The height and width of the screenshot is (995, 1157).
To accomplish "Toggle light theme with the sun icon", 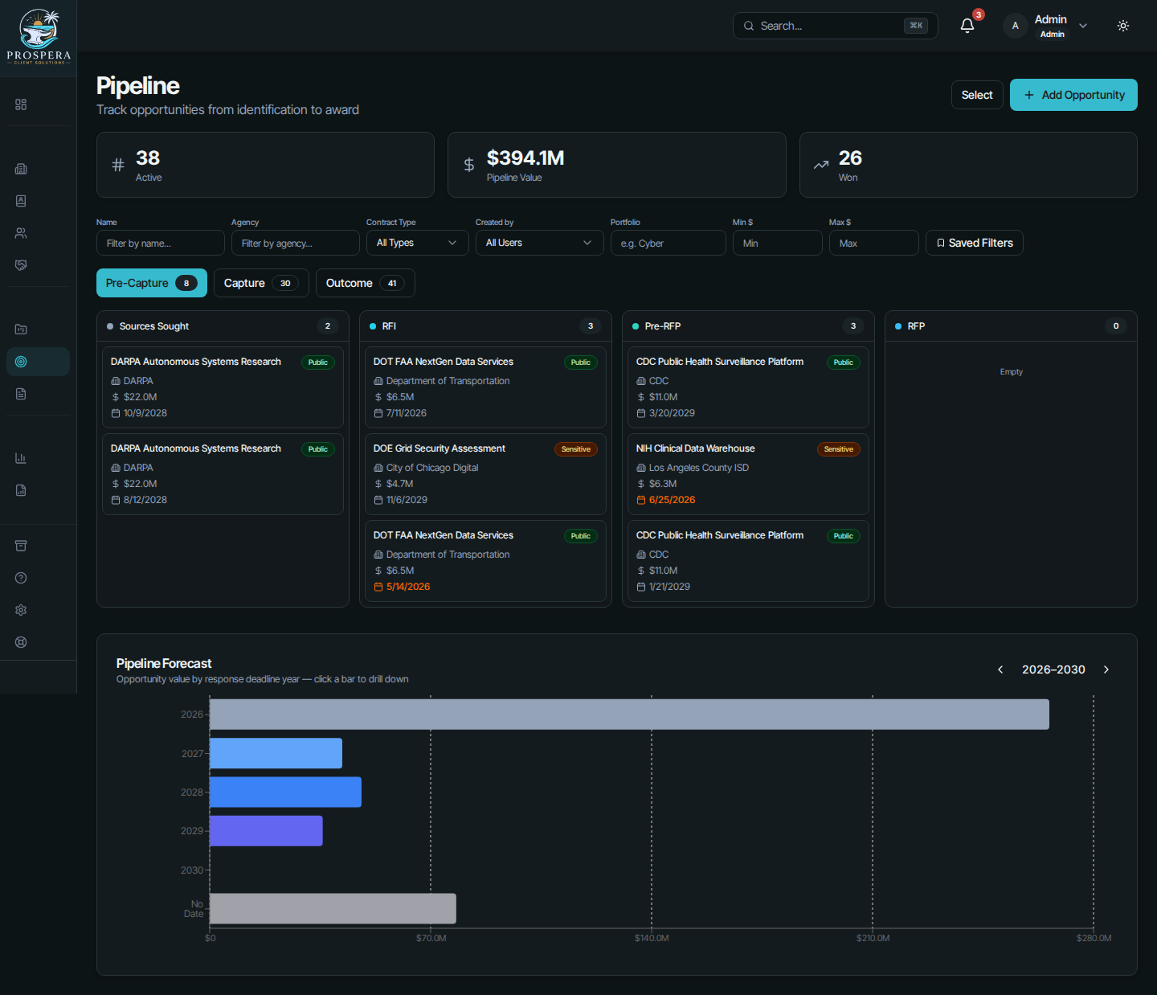I will pos(1123,26).
